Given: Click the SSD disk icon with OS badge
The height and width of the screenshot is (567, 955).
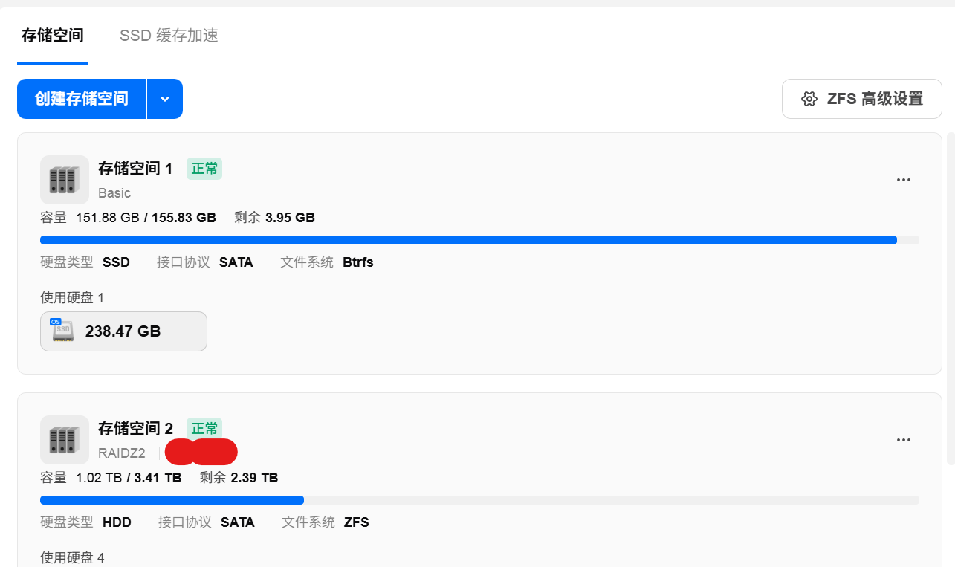Looking at the screenshot, I should (62, 331).
